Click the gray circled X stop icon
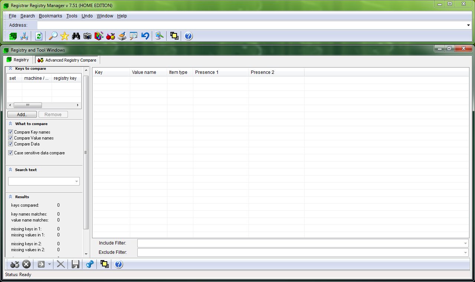Viewport: 475px width, 282px height. click(26, 264)
